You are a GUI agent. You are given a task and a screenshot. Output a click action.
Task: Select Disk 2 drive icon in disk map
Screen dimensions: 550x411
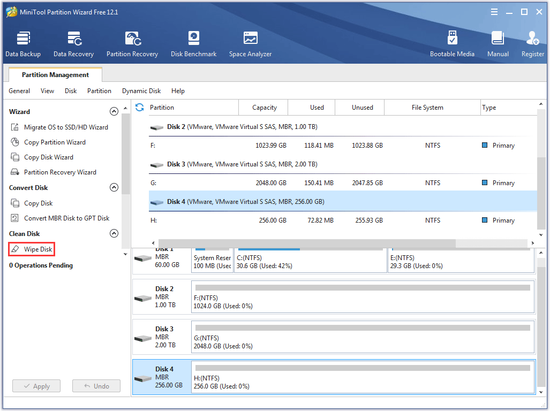tap(143, 299)
